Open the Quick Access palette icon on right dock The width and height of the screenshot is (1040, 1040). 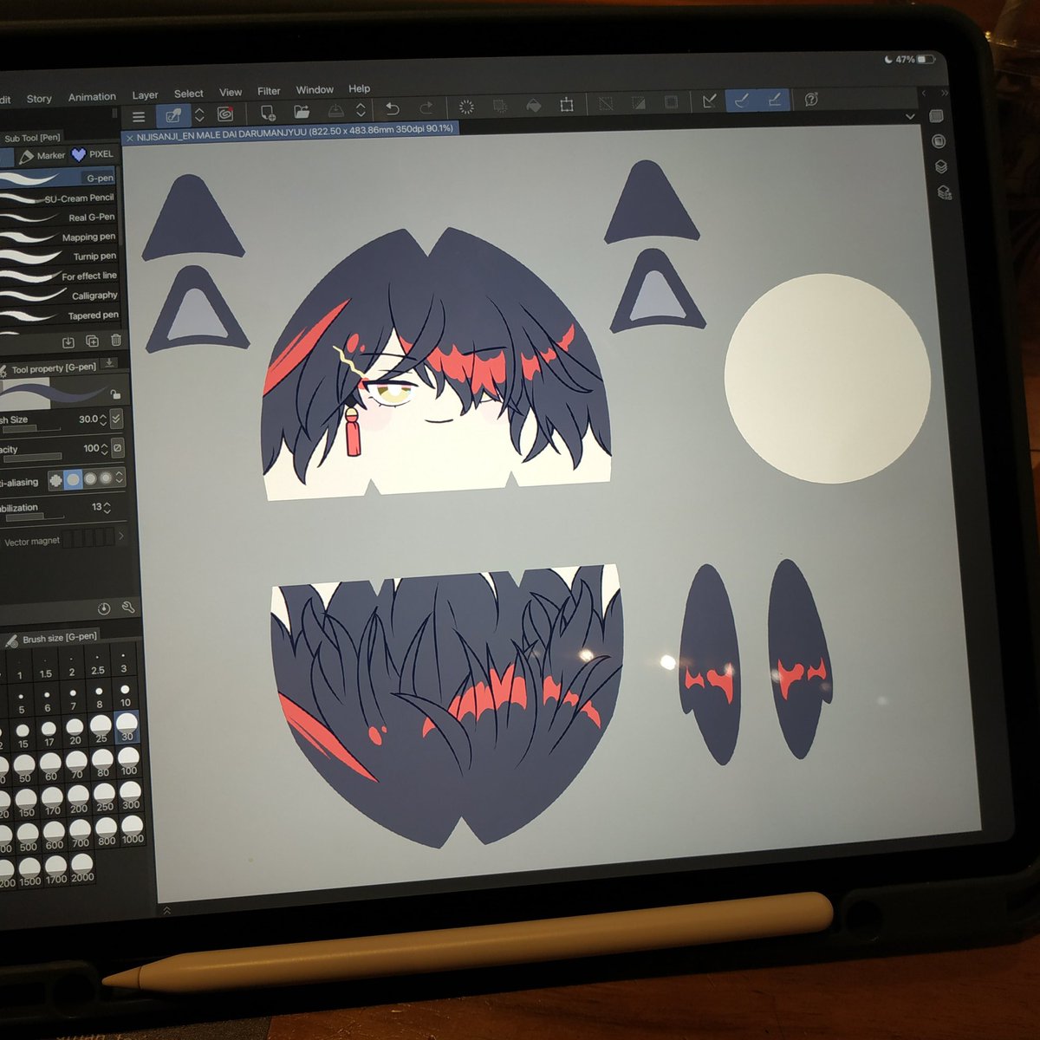(936, 116)
